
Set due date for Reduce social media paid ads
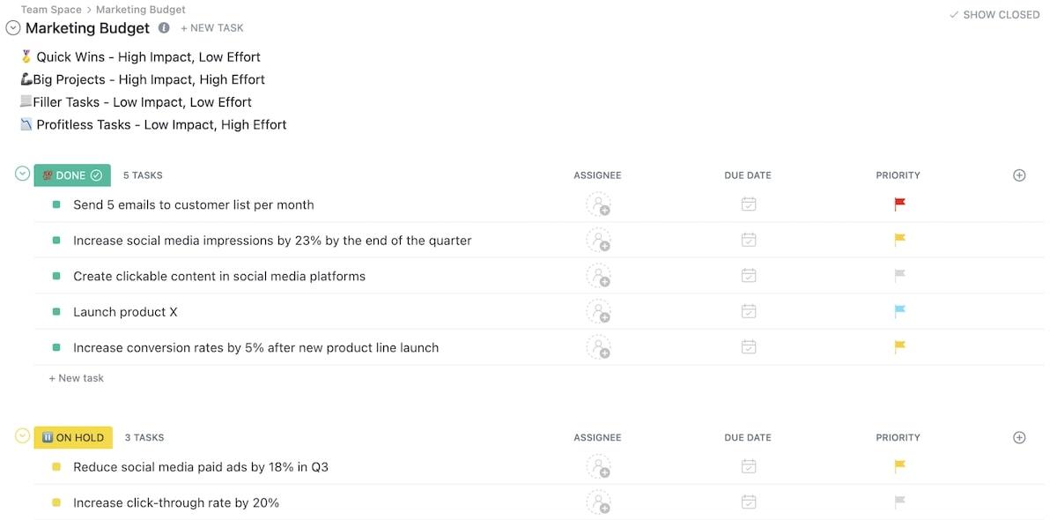coord(748,467)
